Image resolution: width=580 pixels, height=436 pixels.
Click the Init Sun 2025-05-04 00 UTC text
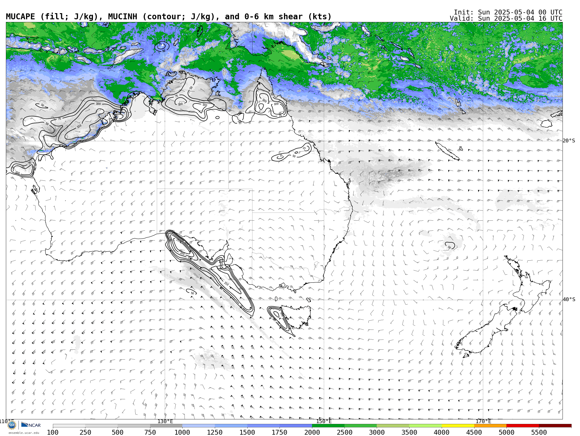pos(508,12)
